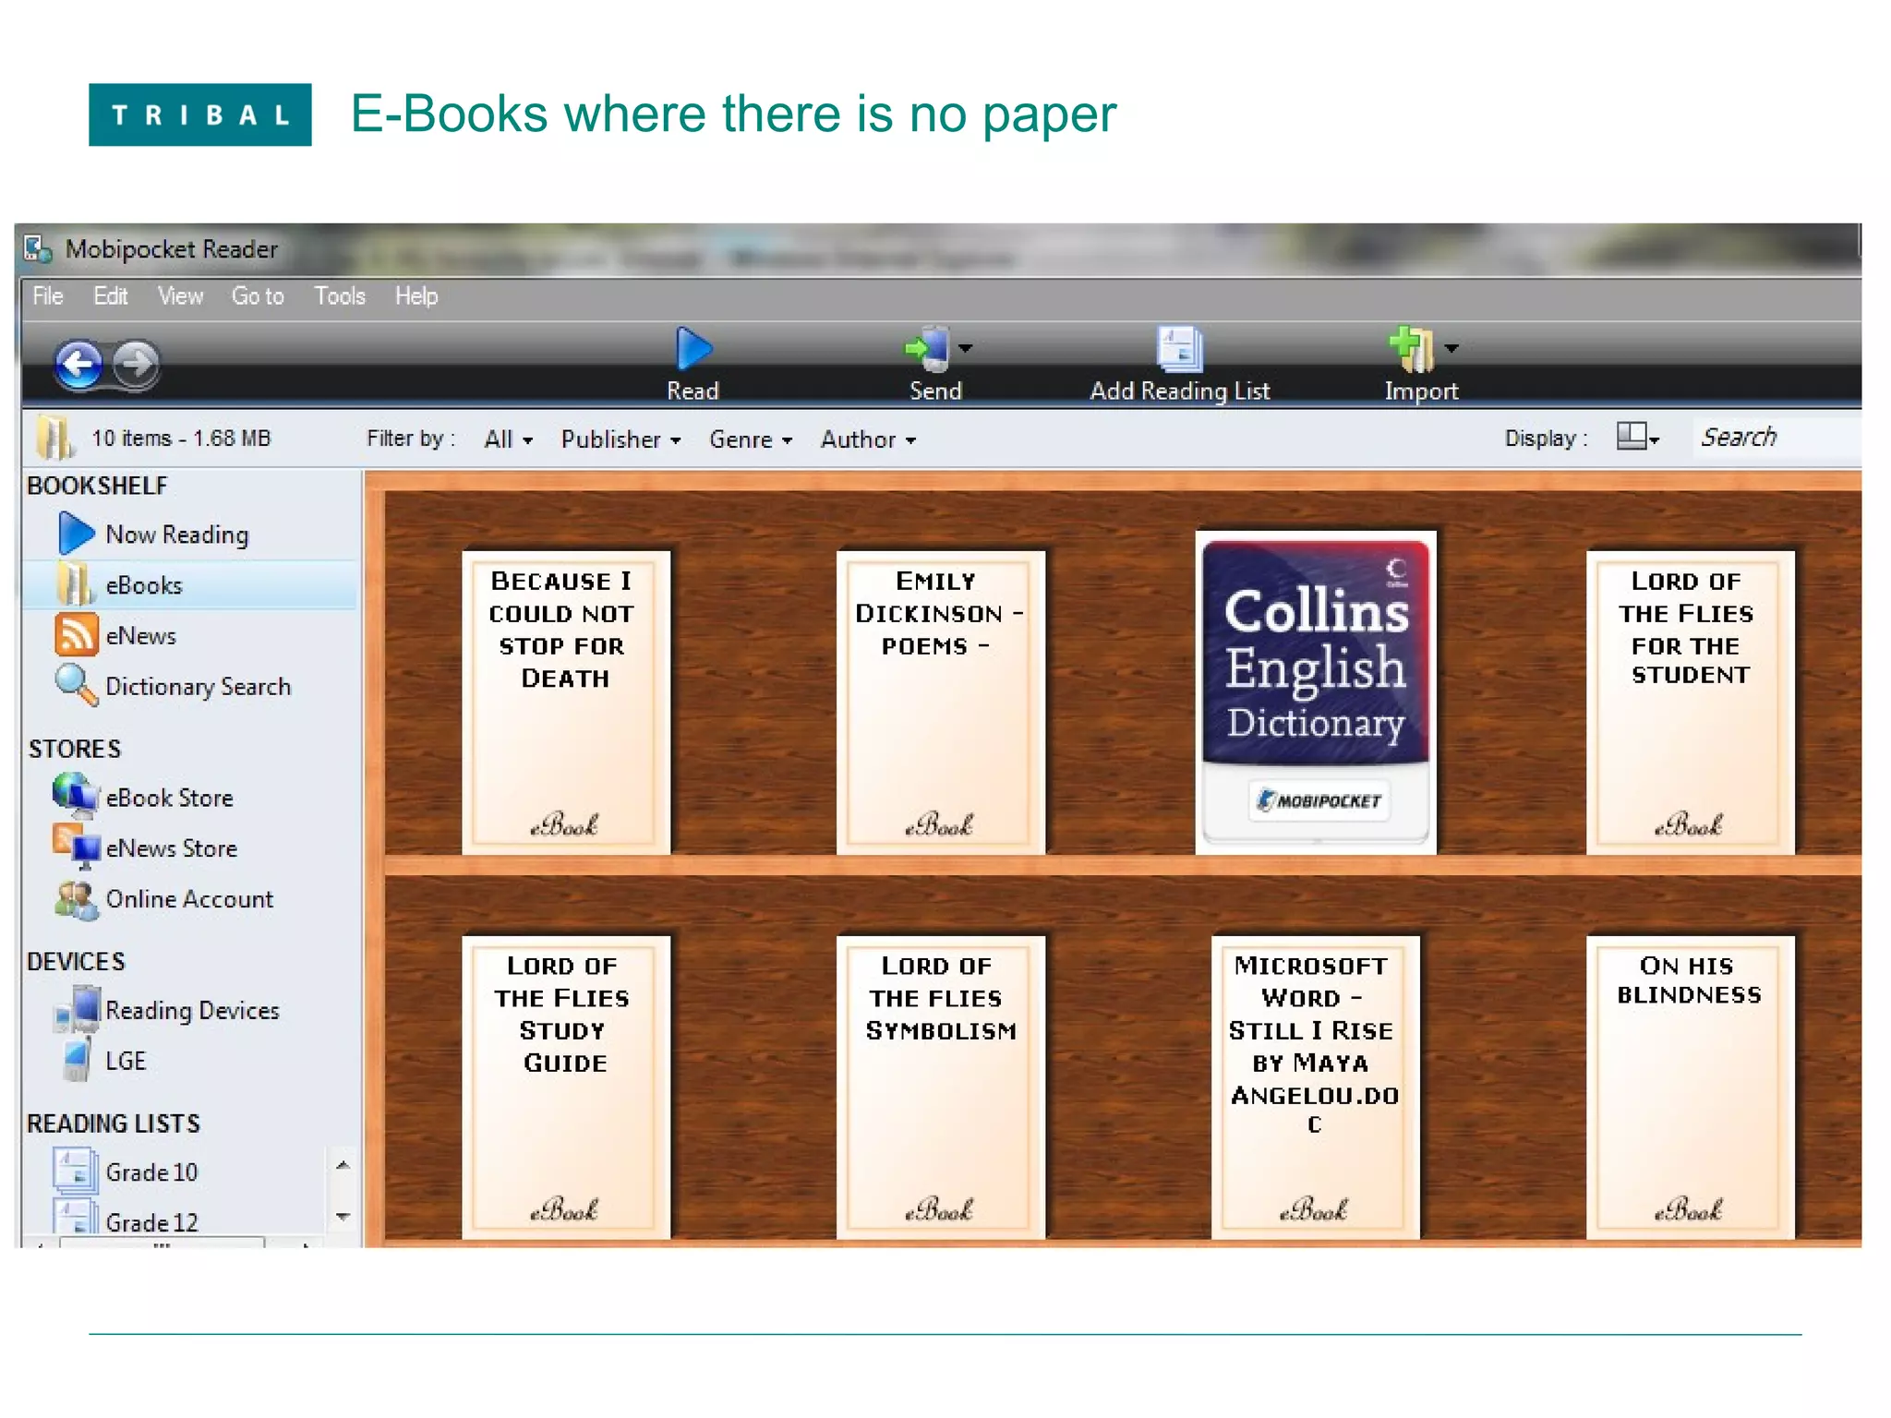Click the Grade 10 reading list icon

pyautogui.click(x=76, y=1172)
